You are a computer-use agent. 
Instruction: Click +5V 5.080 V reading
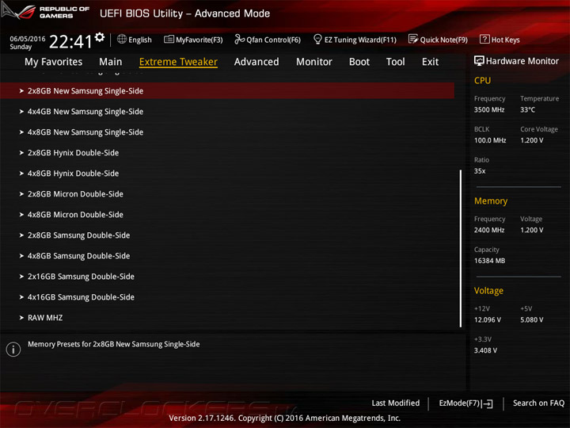(531, 319)
